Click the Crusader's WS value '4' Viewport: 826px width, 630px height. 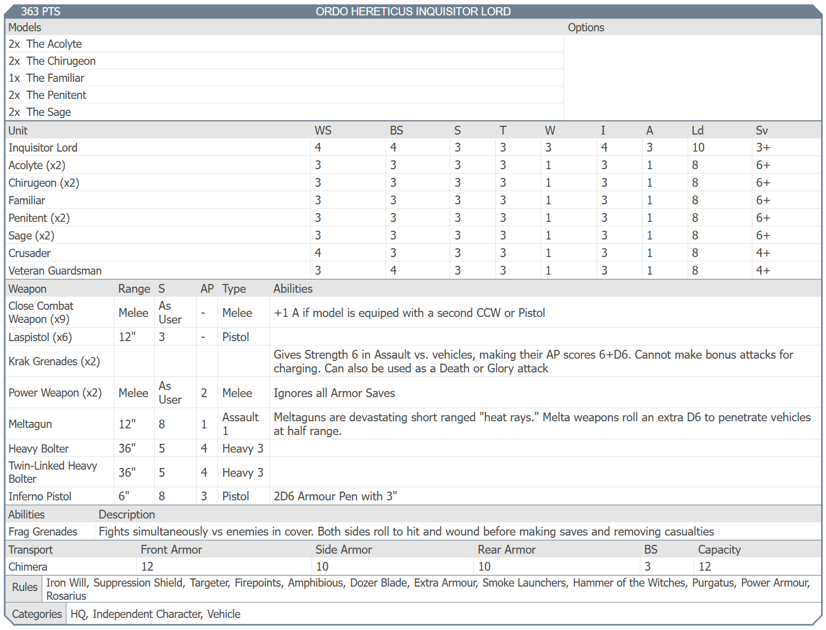318,253
